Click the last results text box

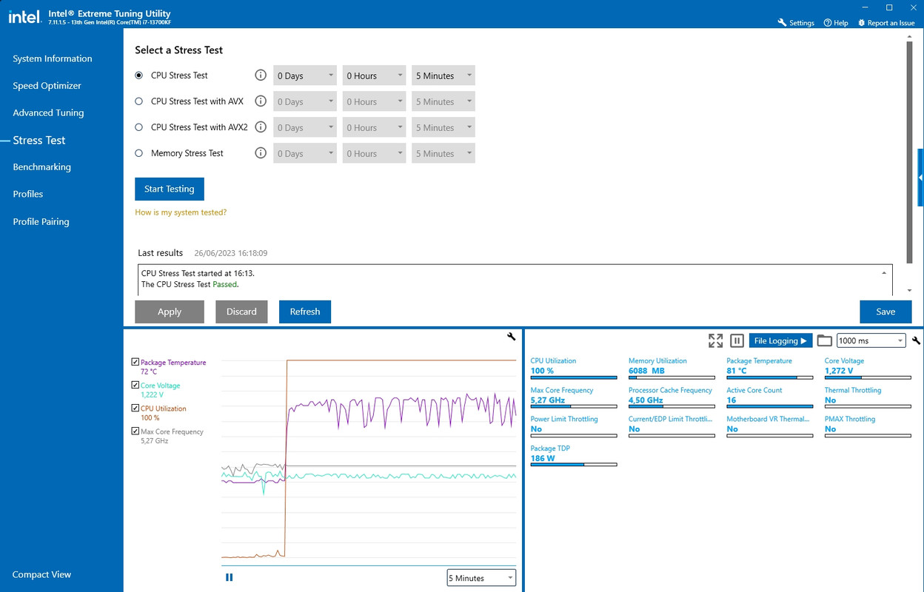click(x=515, y=280)
